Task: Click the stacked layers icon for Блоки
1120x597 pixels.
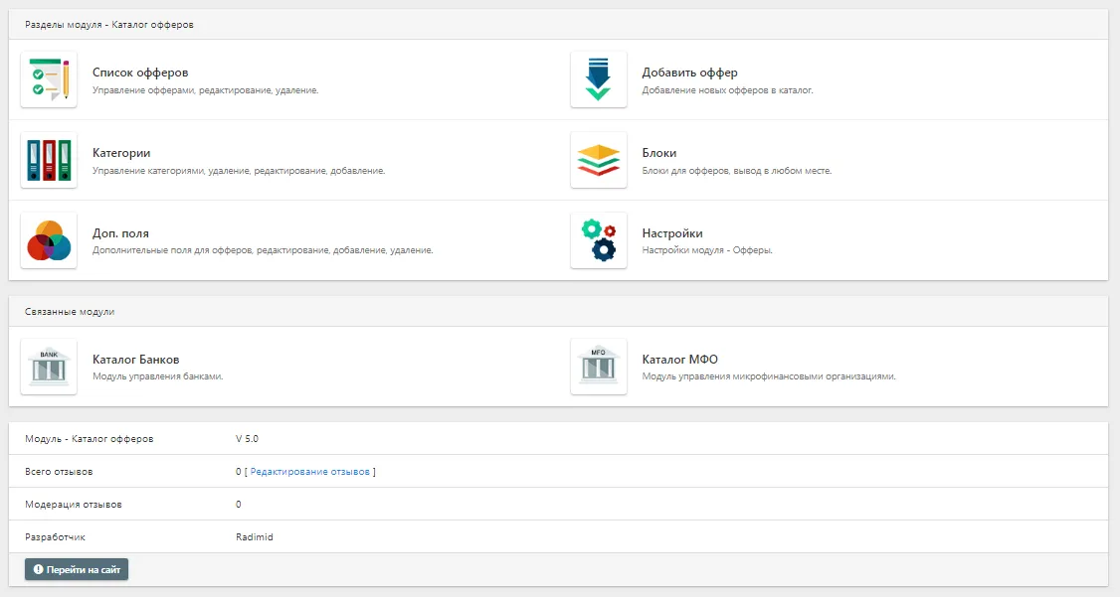Action: pos(598,160)
